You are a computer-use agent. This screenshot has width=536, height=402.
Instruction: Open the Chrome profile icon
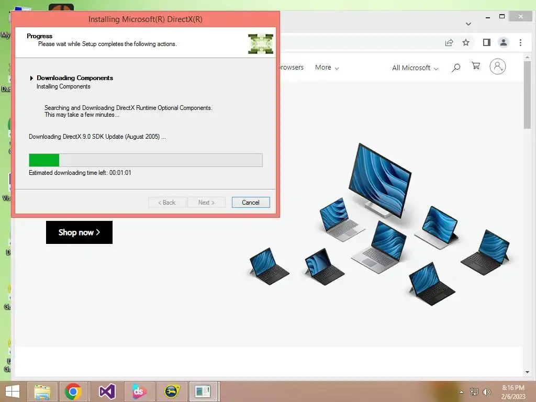[504, 43]
